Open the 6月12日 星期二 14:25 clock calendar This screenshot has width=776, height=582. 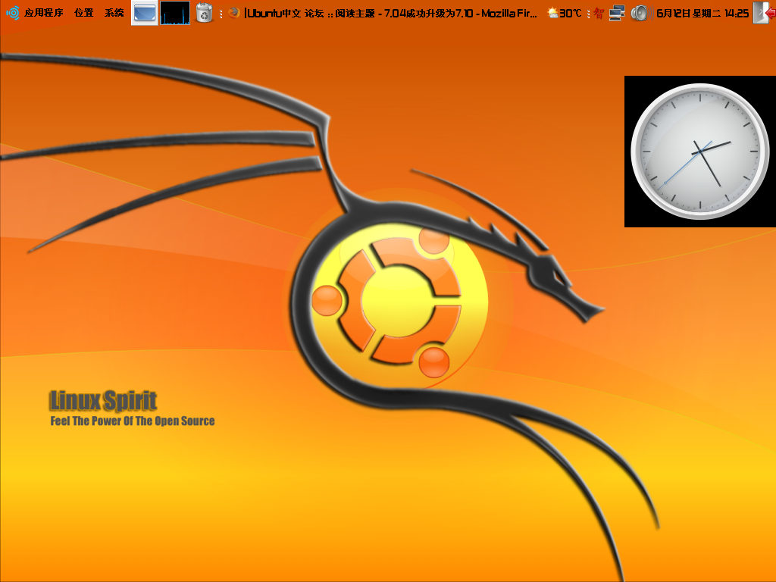(702, 14)
